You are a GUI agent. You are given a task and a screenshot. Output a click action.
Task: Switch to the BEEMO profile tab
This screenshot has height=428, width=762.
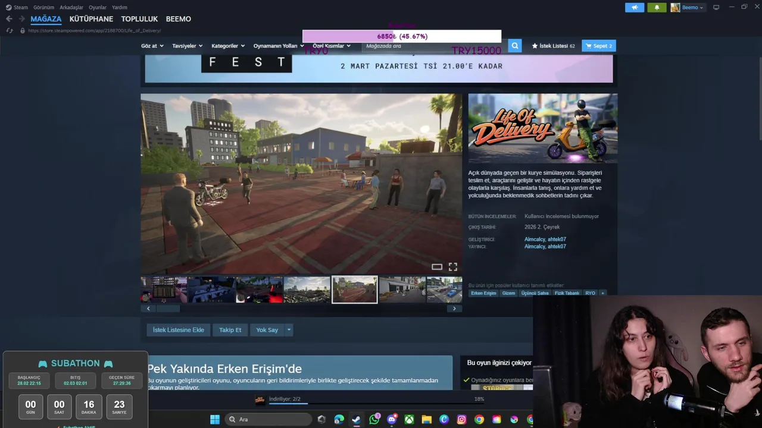(x=179, y=19)
